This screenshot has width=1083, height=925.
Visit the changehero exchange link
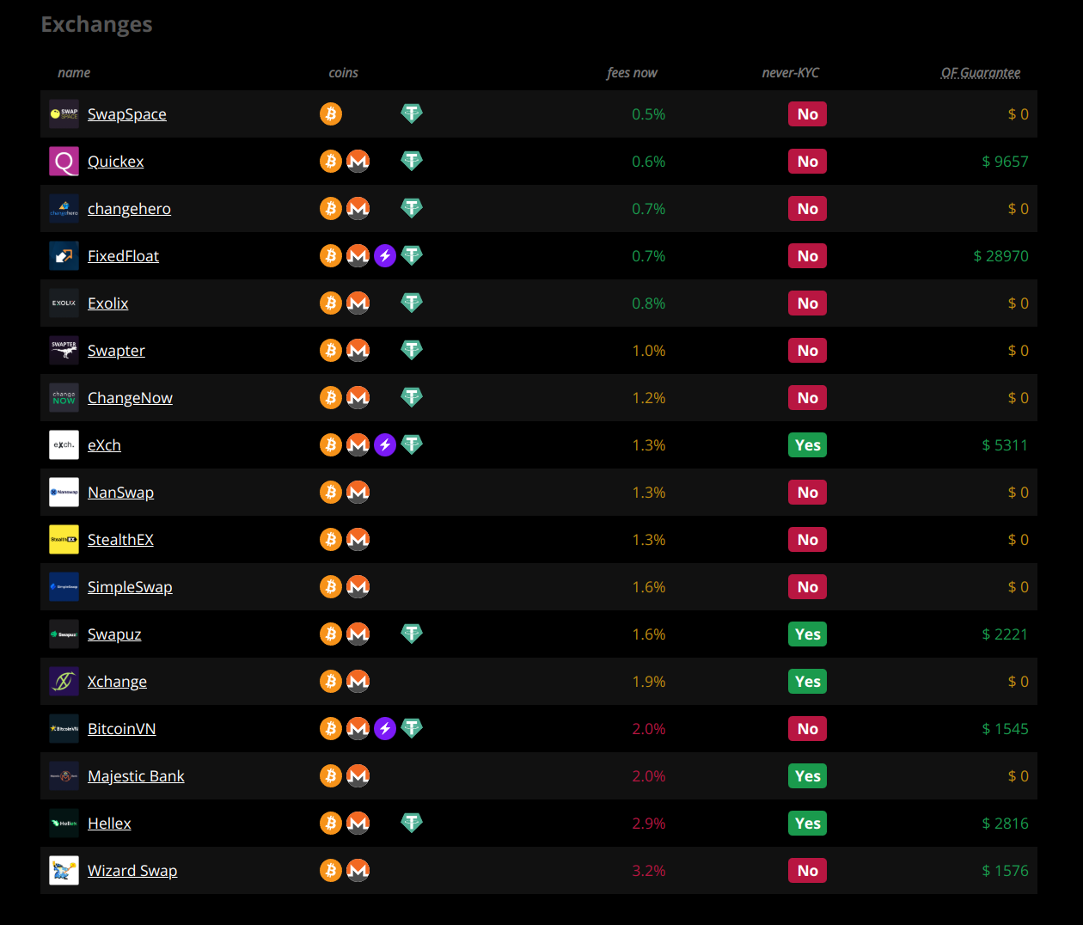coord(129,209)
